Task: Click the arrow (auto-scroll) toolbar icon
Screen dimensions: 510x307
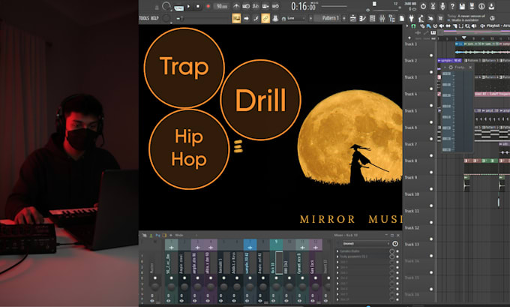Action: 246,19
